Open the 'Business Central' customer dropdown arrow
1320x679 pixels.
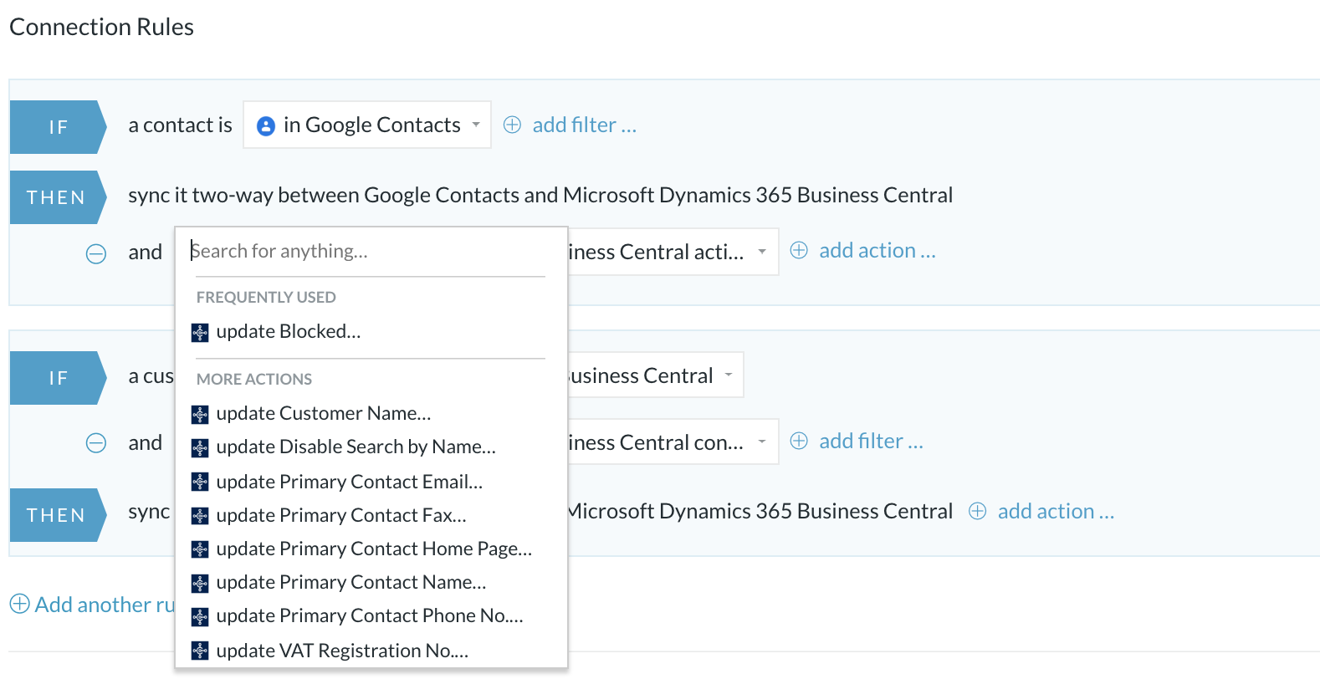pos(729,375)
